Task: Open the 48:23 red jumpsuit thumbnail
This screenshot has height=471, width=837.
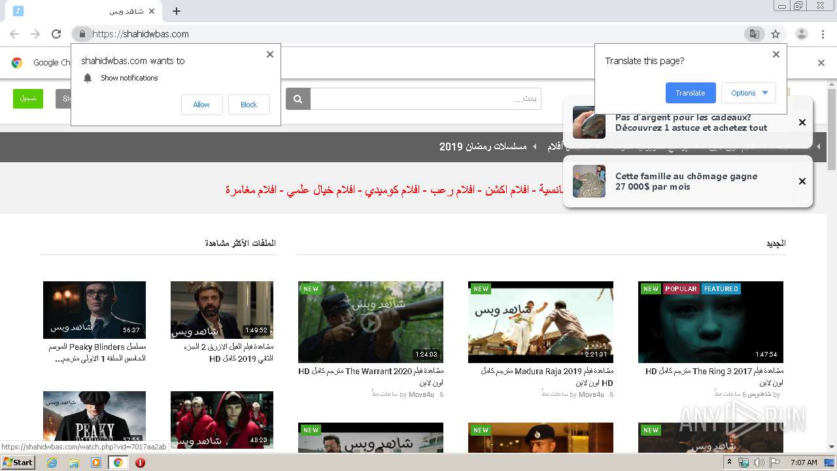Action: (222, 420)
